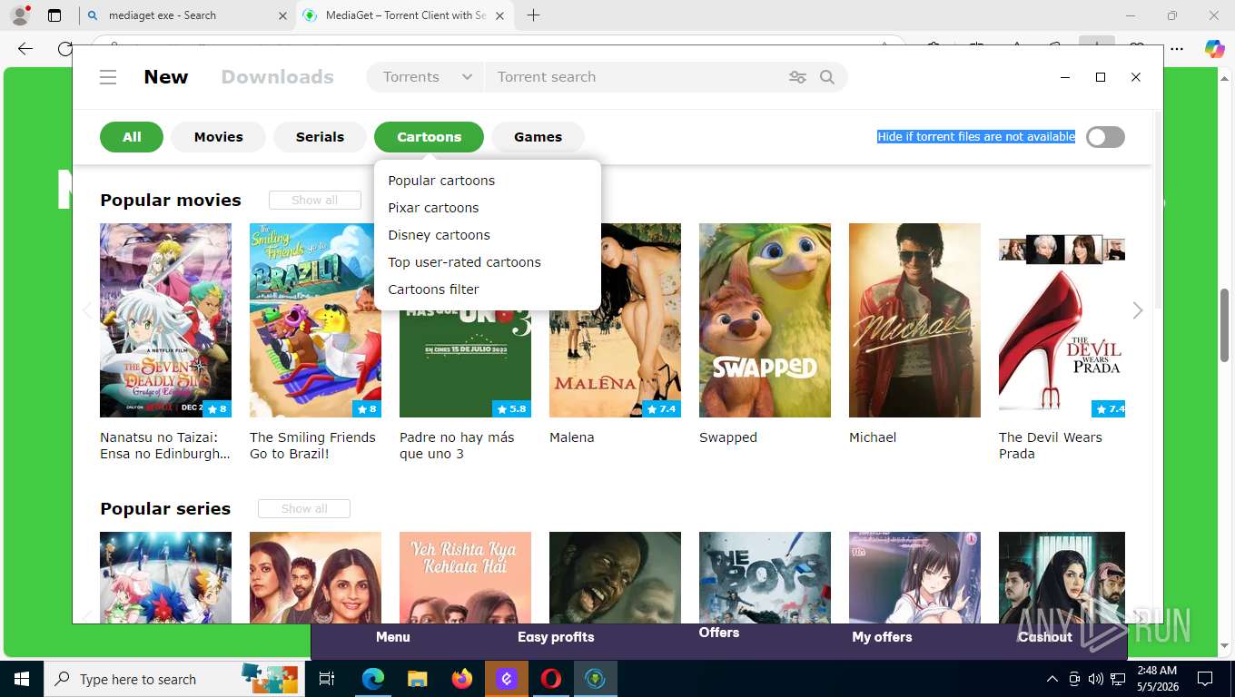The height and width of the screenshot is (697, 1235).
Task: Open Yeh Rishta Kya Kehlata Hai series poster
Action: tap(465, 577)
